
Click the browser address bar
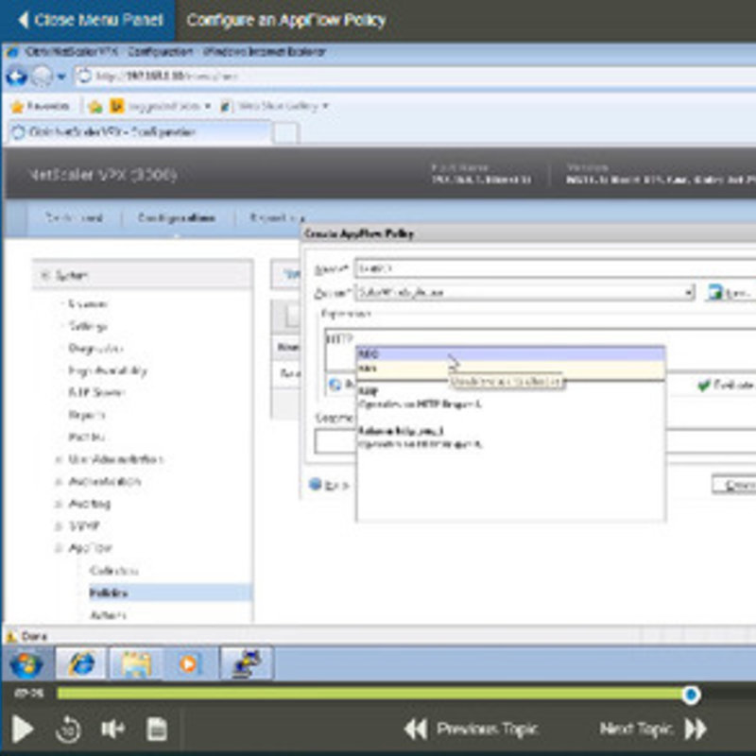tap(415, 77)
